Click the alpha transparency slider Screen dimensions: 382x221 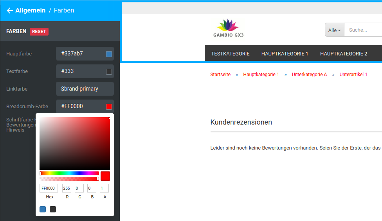[x=69, y=179]
